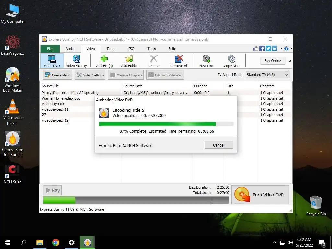
Task: Click the Source Path column header
Action: point(157,86)
